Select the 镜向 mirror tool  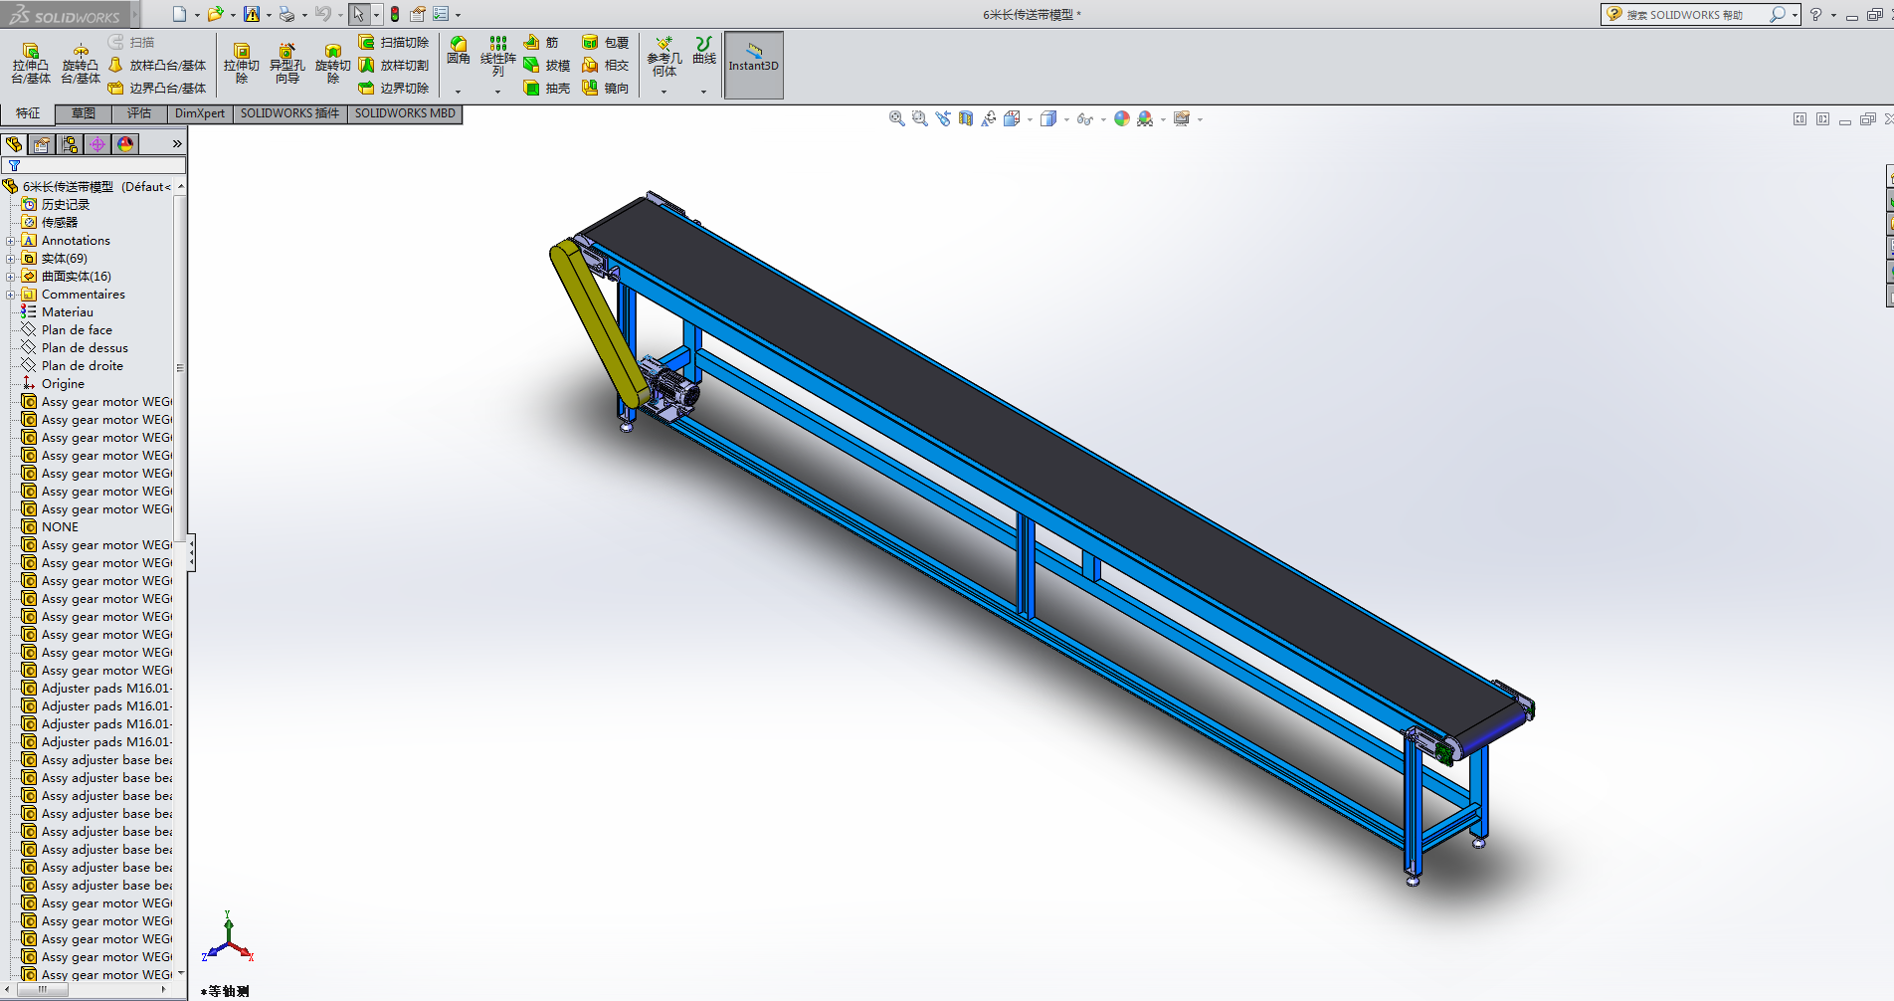605,88
